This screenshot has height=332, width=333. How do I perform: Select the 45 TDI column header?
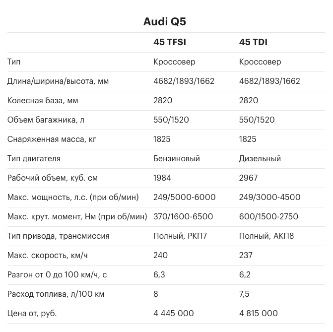[253, 42]
